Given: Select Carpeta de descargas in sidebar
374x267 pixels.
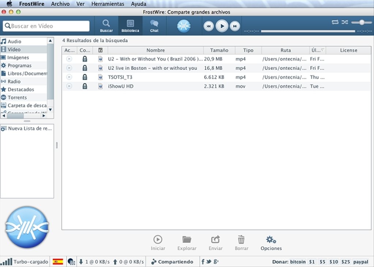Looking at the screenshot, I should point(24,105).
